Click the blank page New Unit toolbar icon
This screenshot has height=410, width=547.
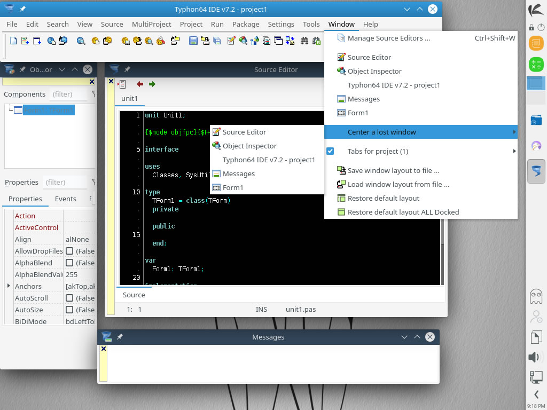[x=13, y=41]
